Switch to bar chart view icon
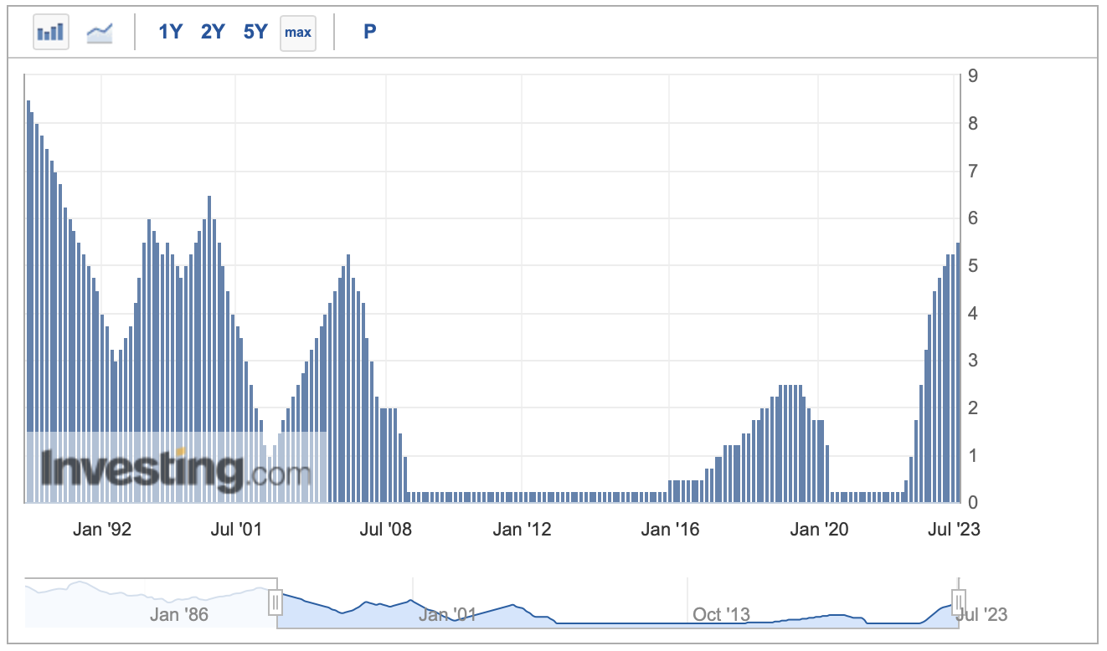The image size is (1107, 651). [x=51, y=33]
